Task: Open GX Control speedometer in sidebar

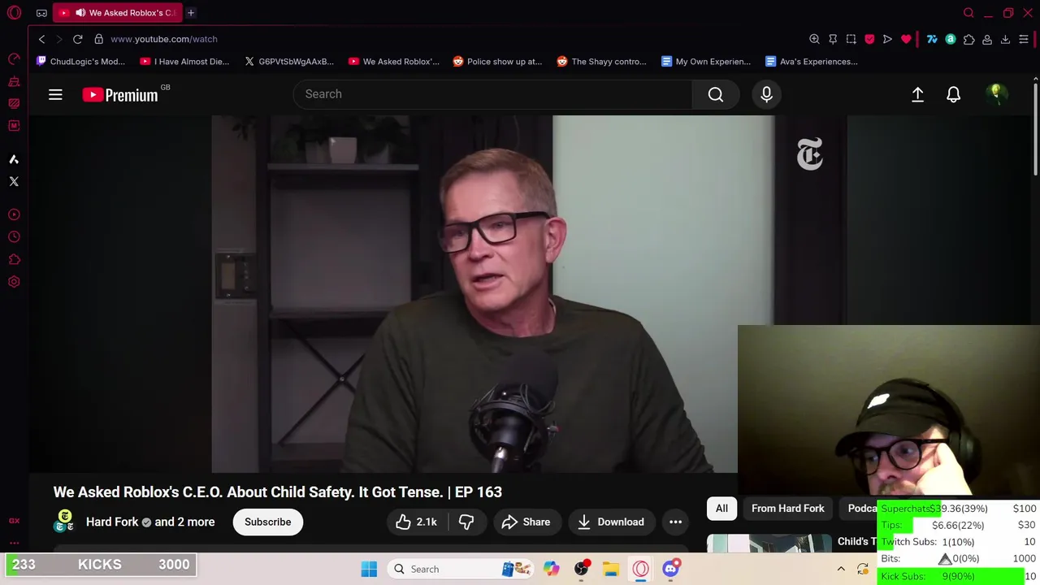Action: click(x=14, y=59)
